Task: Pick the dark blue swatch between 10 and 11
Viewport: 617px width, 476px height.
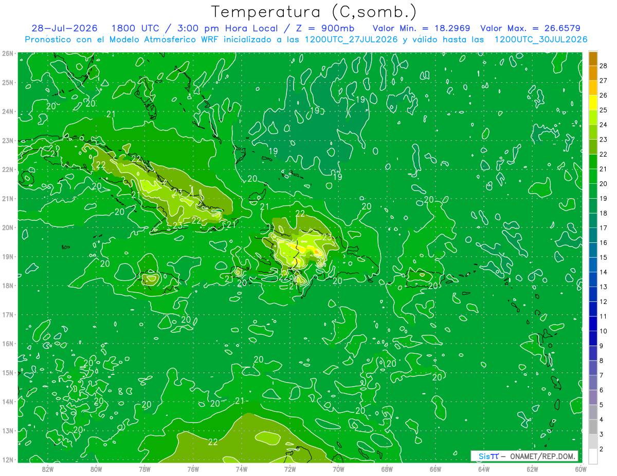Action: [x=593, y=323]
